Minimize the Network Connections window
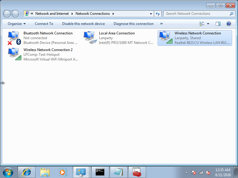Viewport: 238px width, 178px height. pyautogui.click(x=211, y=6)
